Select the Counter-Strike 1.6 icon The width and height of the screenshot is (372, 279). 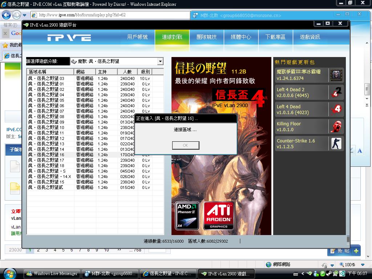(x=336, y=143)
